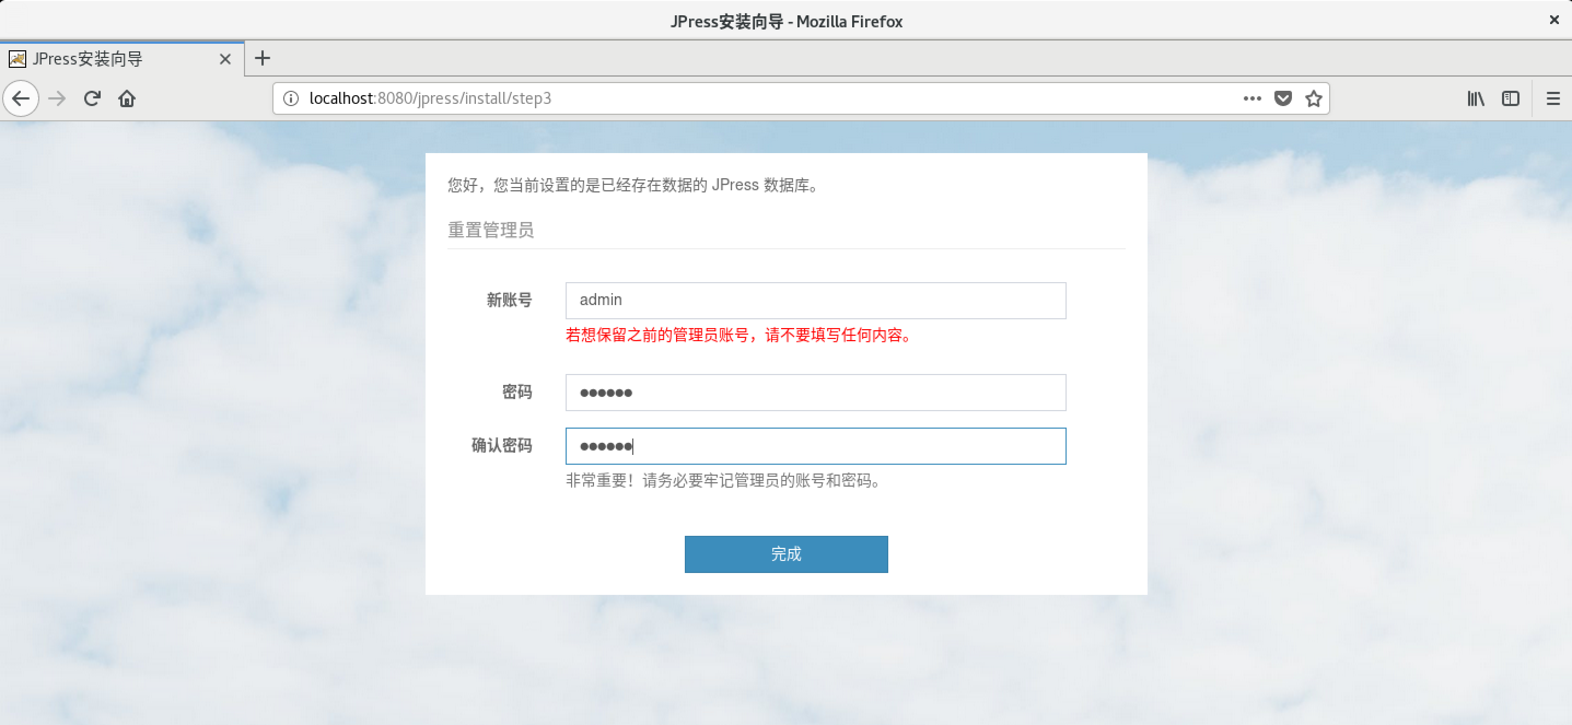Click the 完成 button to finish installation
This screenshot has width=1572, height=725.
[786, 554]
